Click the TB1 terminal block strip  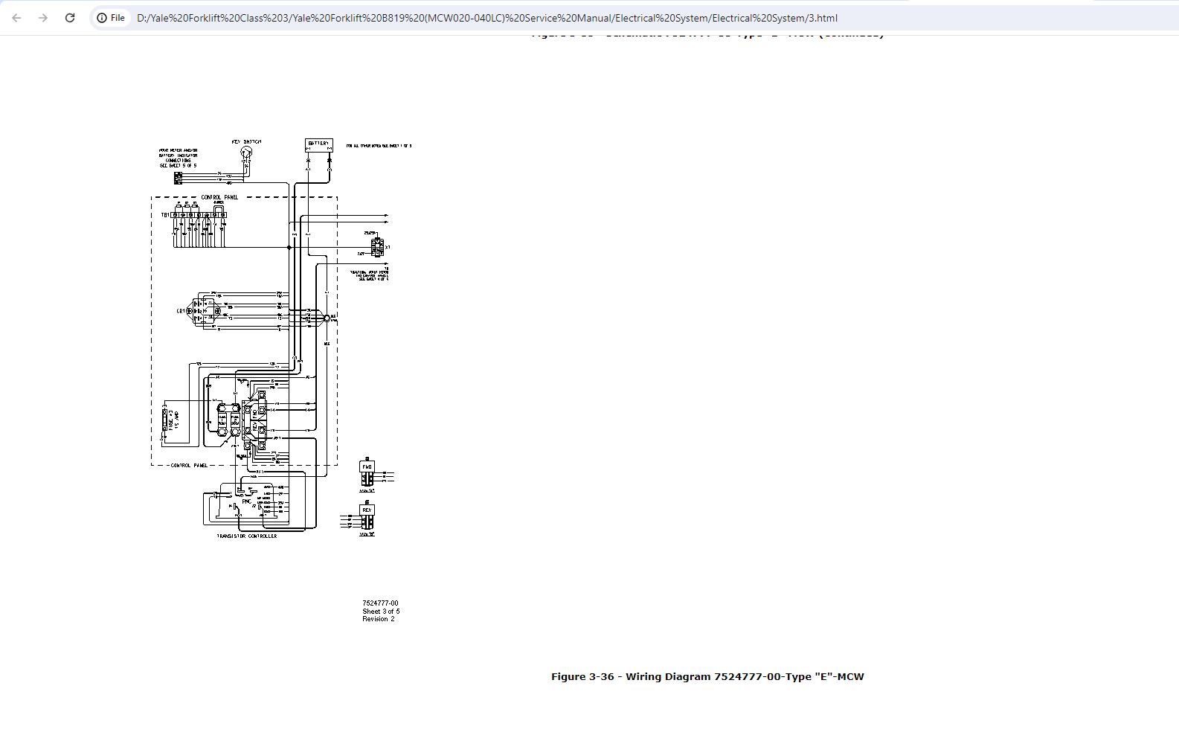pyautogui.click(x=199, y=215)
